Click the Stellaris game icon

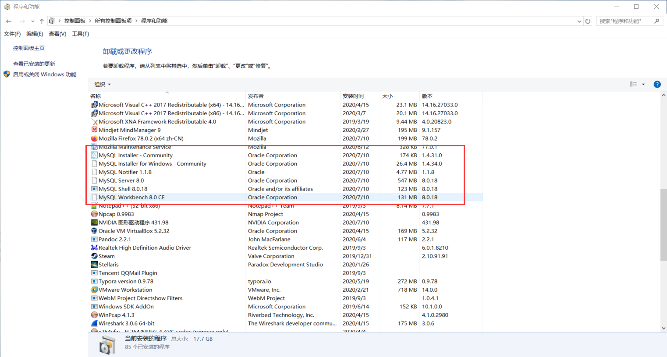click(94, 265)
